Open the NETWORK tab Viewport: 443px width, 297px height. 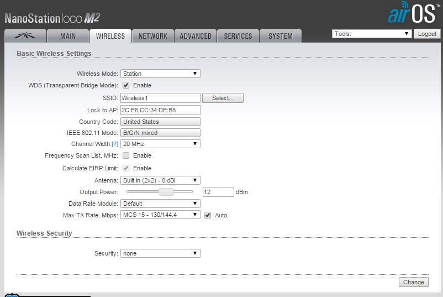point(153,35)
